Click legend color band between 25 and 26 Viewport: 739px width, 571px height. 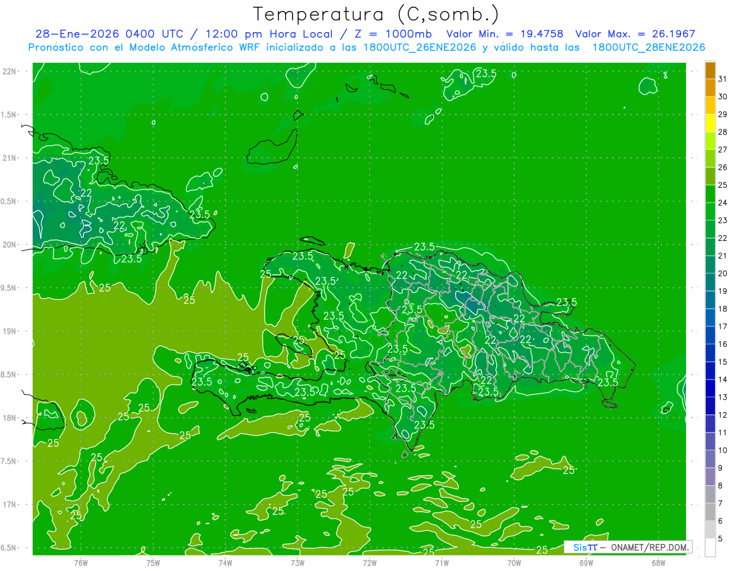pos(710,176)
